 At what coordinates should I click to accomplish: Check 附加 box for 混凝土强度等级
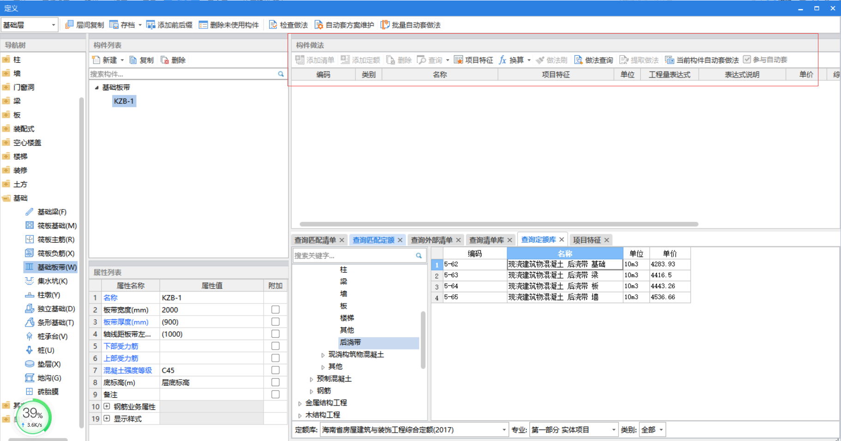276,370
